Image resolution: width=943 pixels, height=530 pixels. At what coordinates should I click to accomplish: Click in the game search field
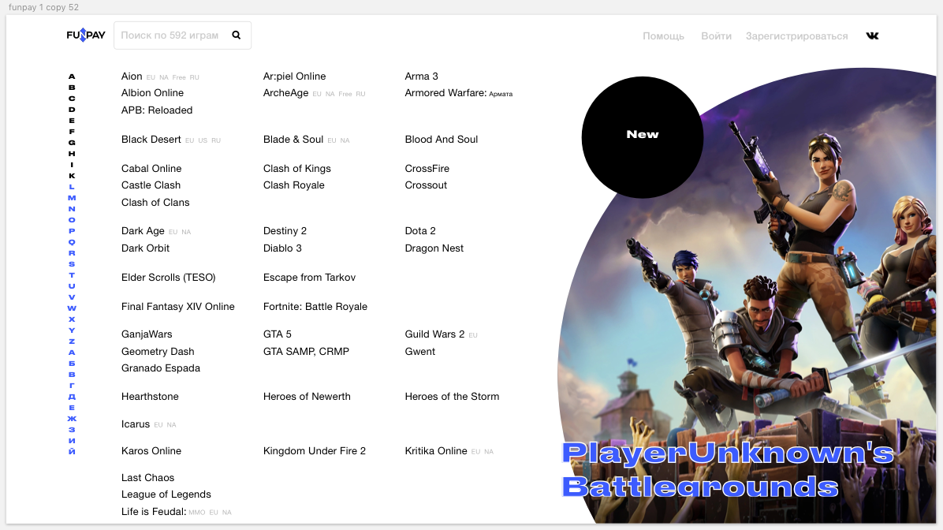170,35
